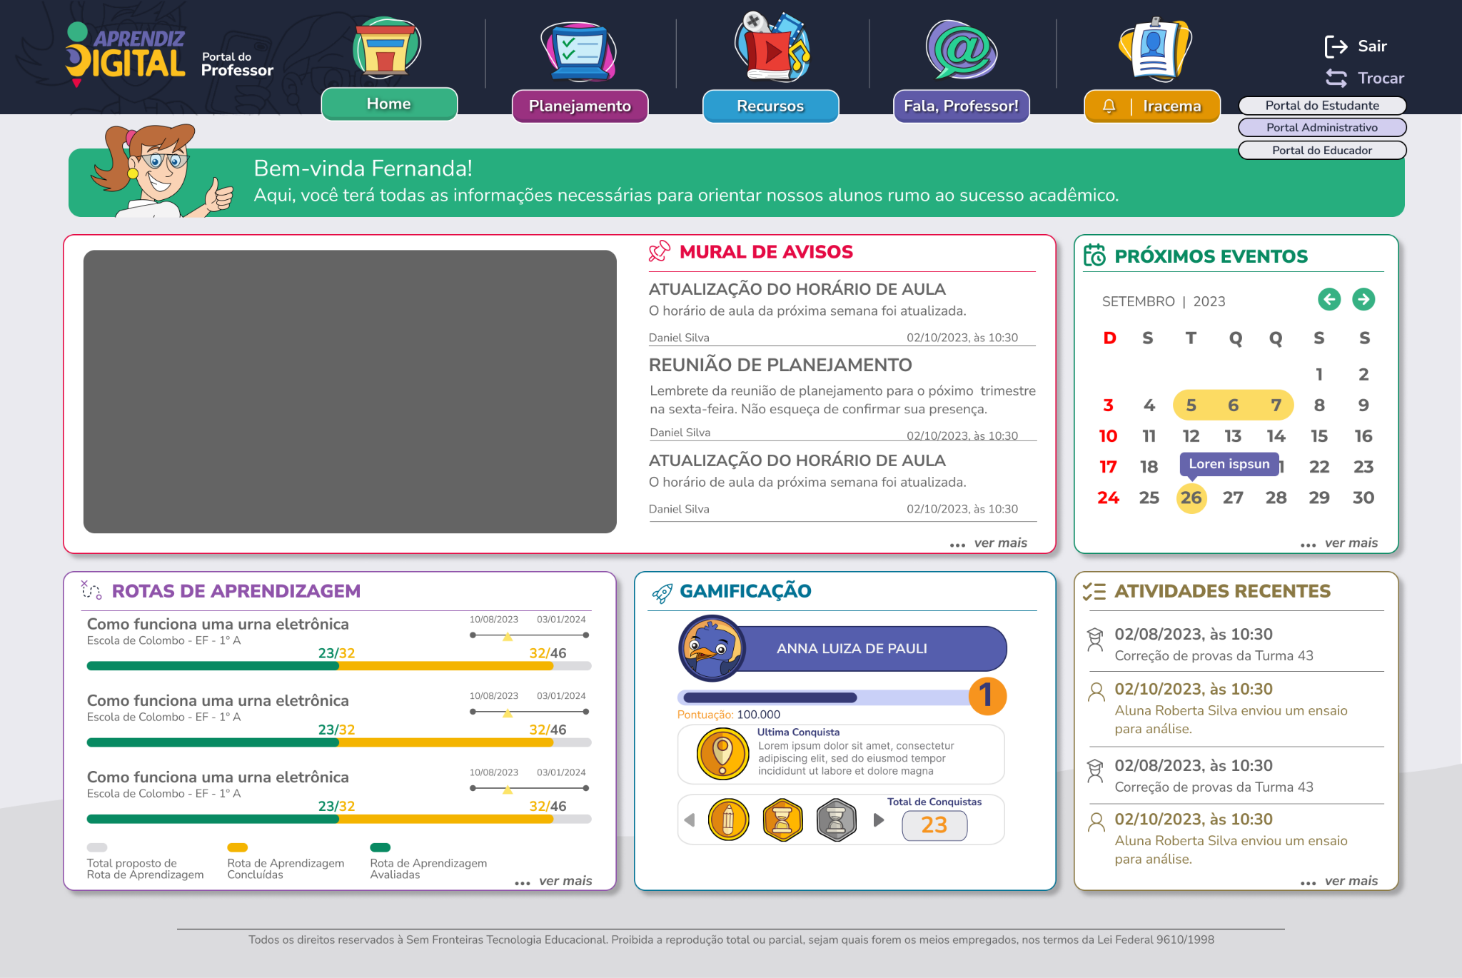Click the Sair logout icon

pyautogui.click(x=1336, y=46)
